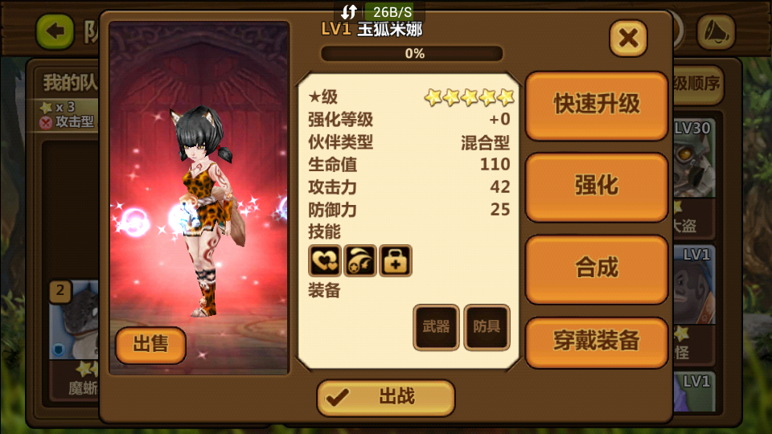The width and height of the screenshot is (772, 434).
Task: Select the 我的队 my team tab
Action: tap(68, 82)
